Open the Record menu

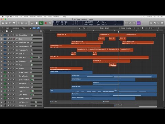tap(40, 17)
